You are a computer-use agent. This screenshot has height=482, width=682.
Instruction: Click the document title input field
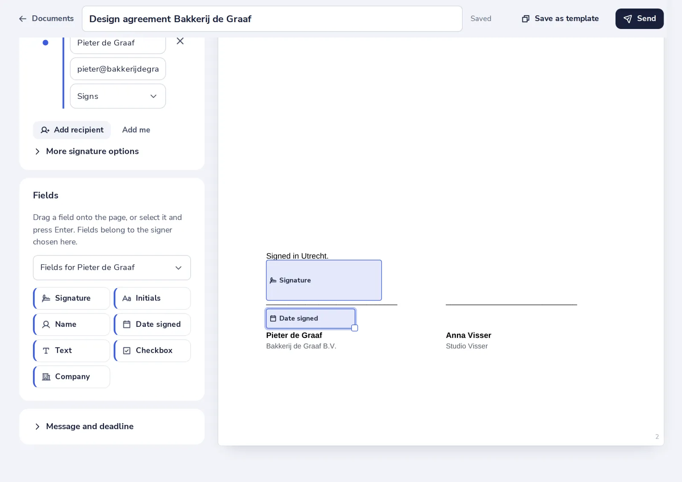272,19
